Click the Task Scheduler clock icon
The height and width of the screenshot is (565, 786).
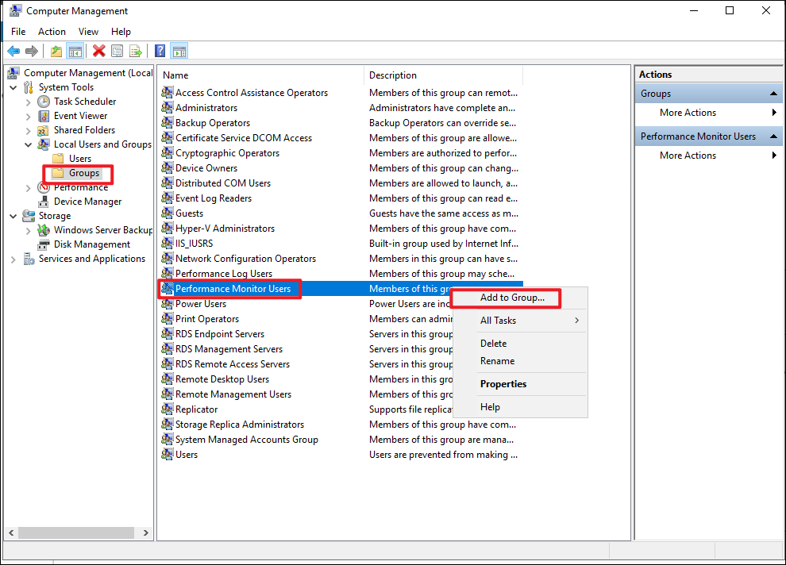pyautogui.click(x=44, y=102)
